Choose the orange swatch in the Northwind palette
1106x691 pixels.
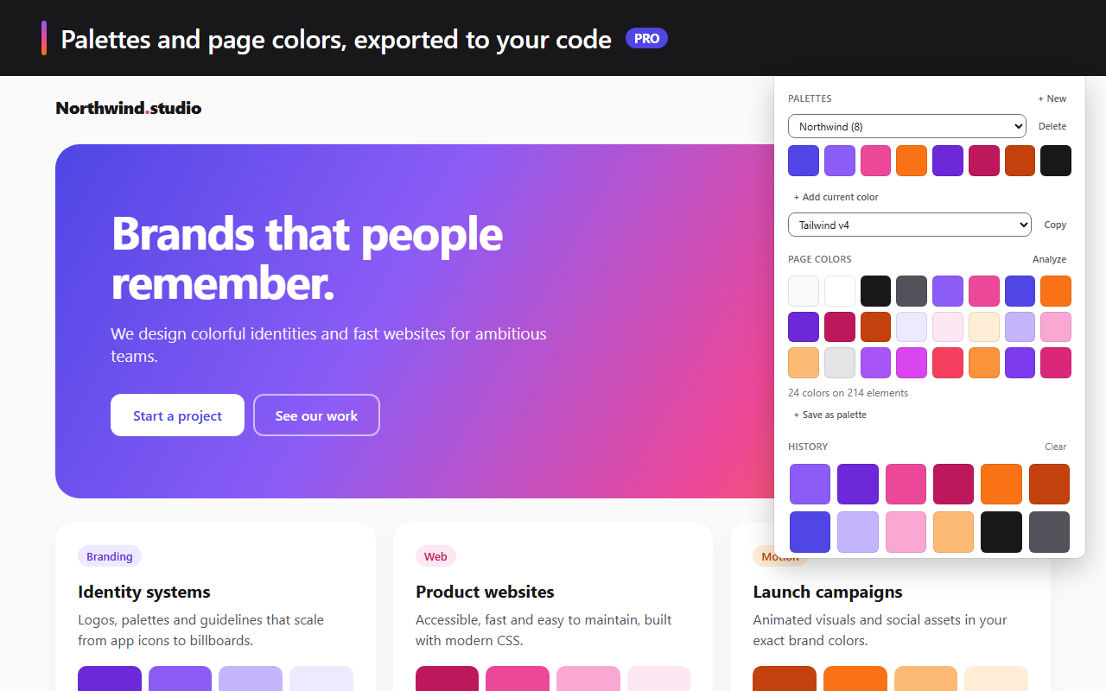click(912, 161)
